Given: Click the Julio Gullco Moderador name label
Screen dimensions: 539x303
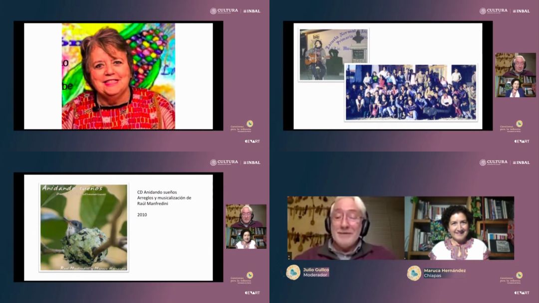Looking at the screenshot, I should 315,273.
